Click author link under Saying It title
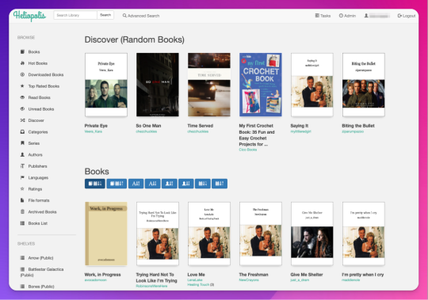 (300, 131)
